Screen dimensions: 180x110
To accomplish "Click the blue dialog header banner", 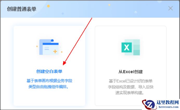I will (x=90, y=9).
